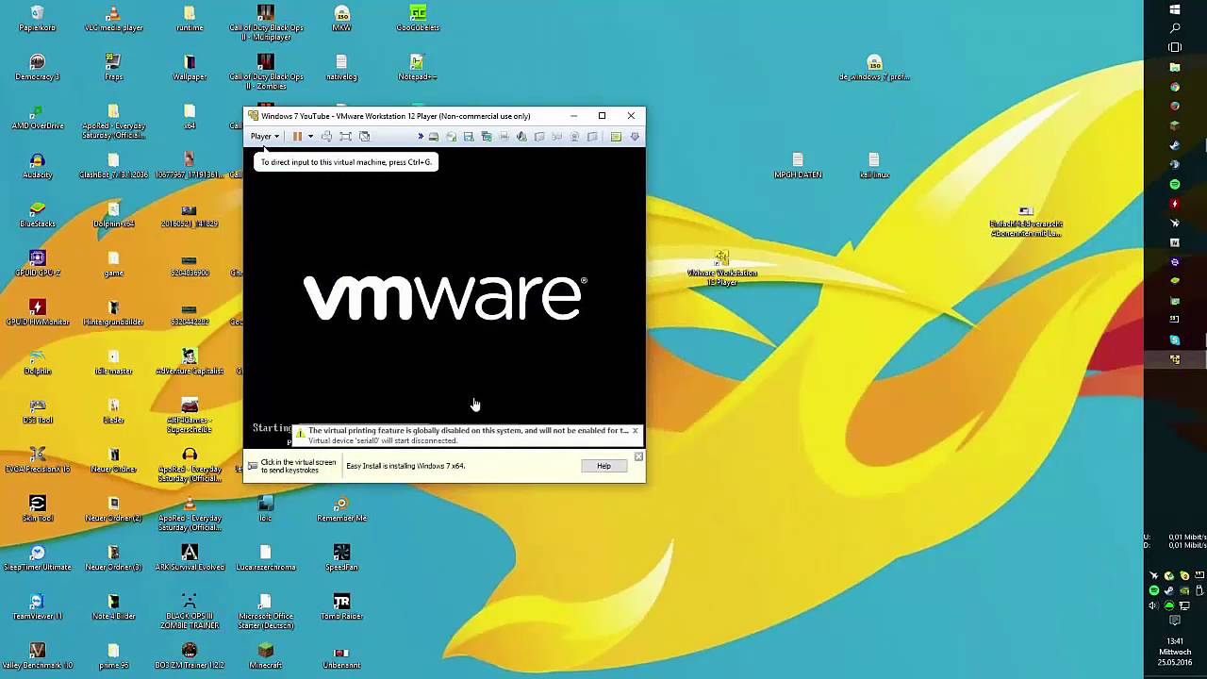
Task: Click the 'Easy Install is installing Windows 7 x64.' text
Action: click(x=405, y=466)
